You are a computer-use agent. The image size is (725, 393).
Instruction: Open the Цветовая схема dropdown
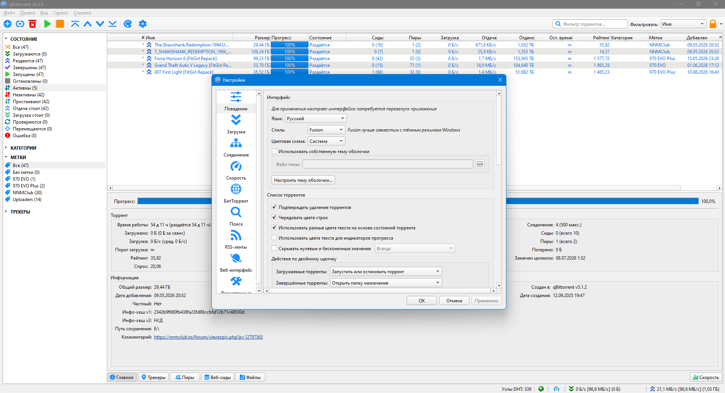[326, 141]
